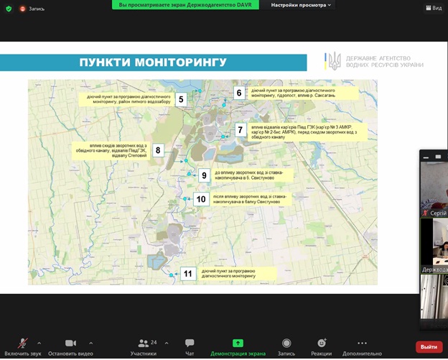Open Дополнительно more options
This screenshot has height=360, width=448.
coord(362,346)
